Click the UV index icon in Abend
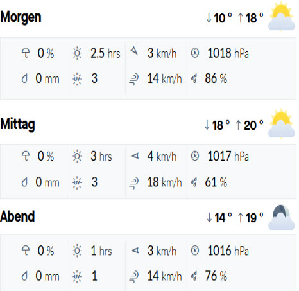Image resolution: width=299 pixels, height=291 pixels. tap(77, 276)
